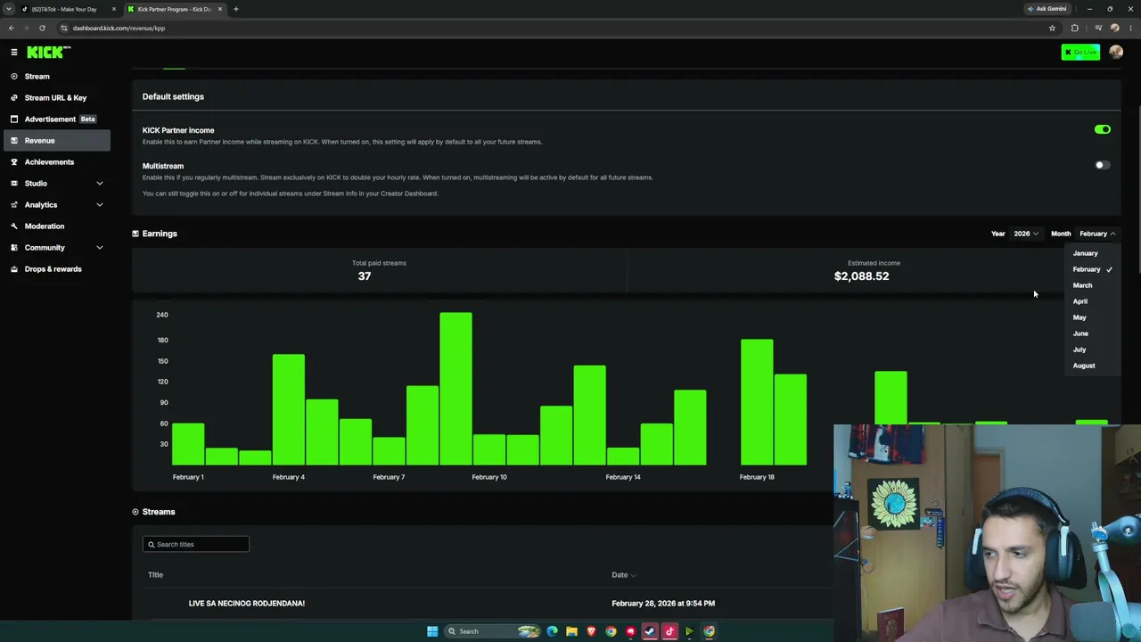
Task: Click the Moderation sidebar icon
Action: point(14,226)
